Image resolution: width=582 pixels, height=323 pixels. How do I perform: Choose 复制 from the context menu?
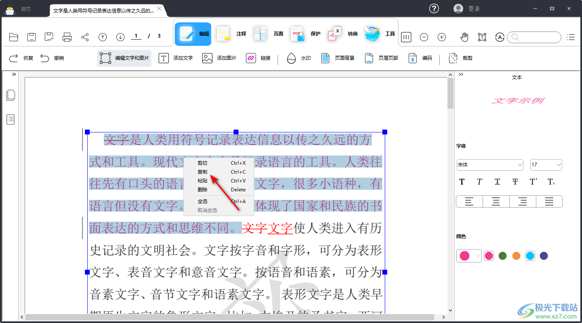click(x=202, y=172)
